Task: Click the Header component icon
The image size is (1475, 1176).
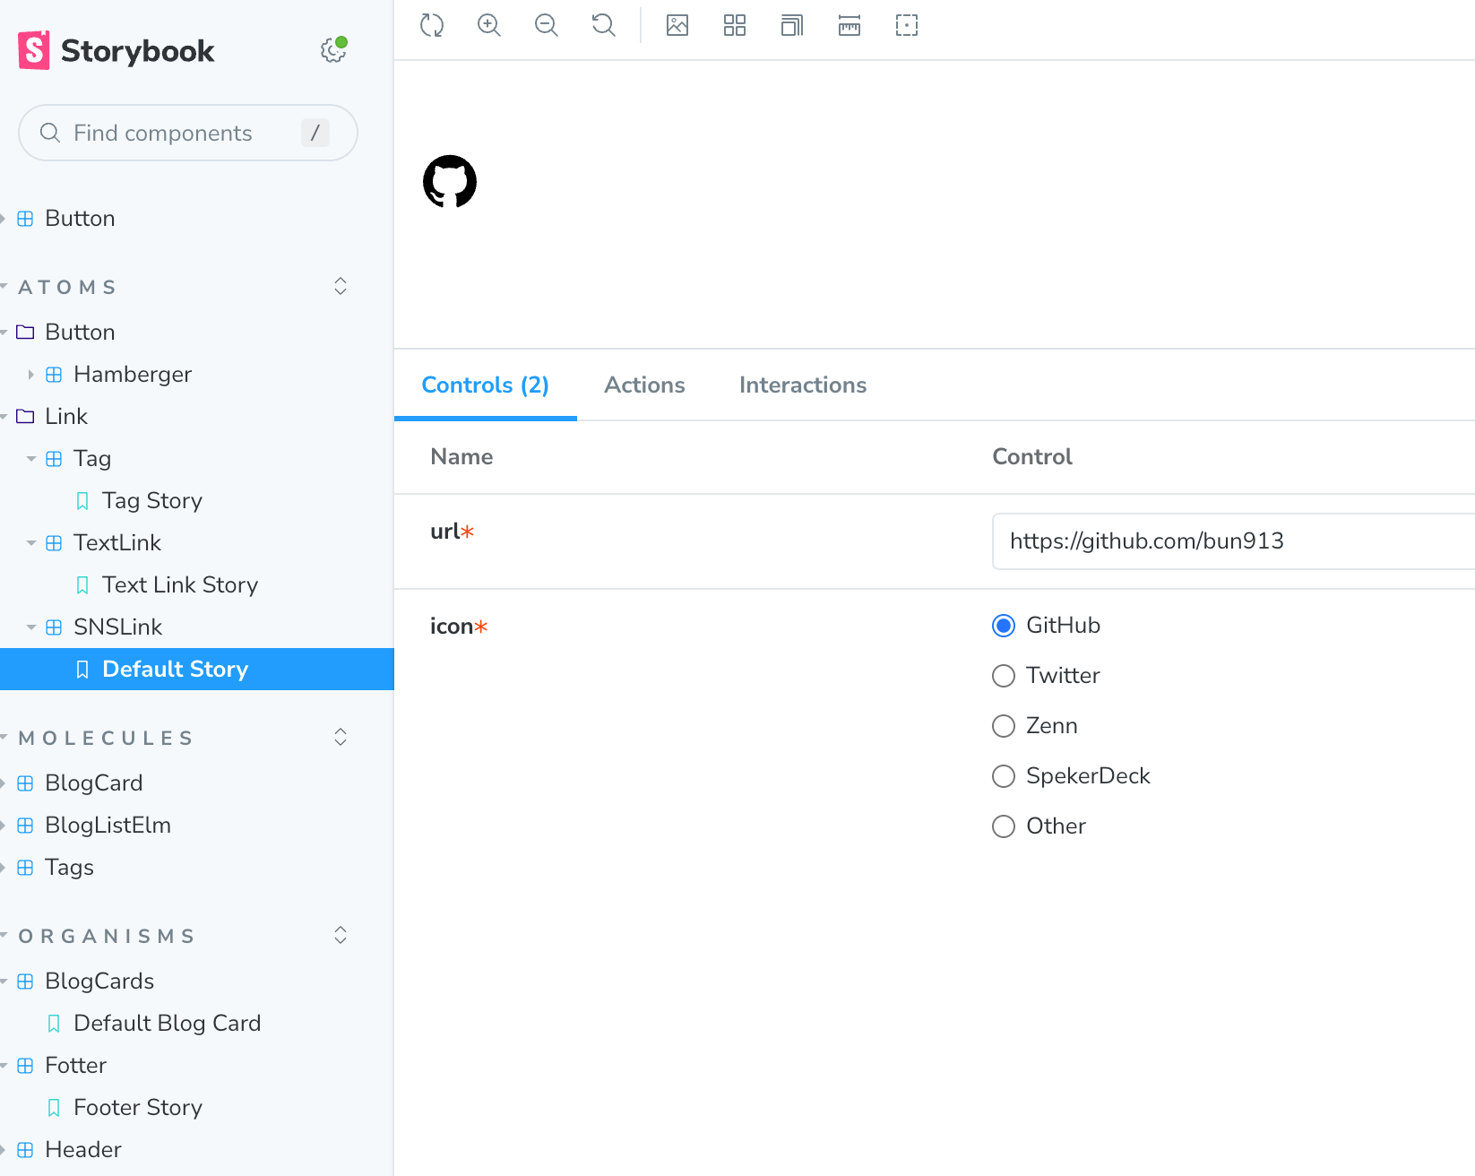Action: [x=25, y=1150]
